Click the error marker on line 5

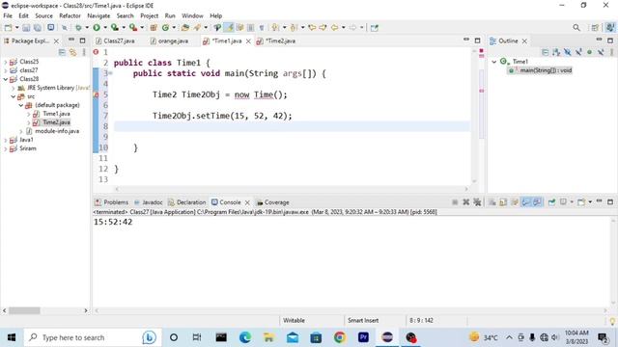click(x=96, y=94)
